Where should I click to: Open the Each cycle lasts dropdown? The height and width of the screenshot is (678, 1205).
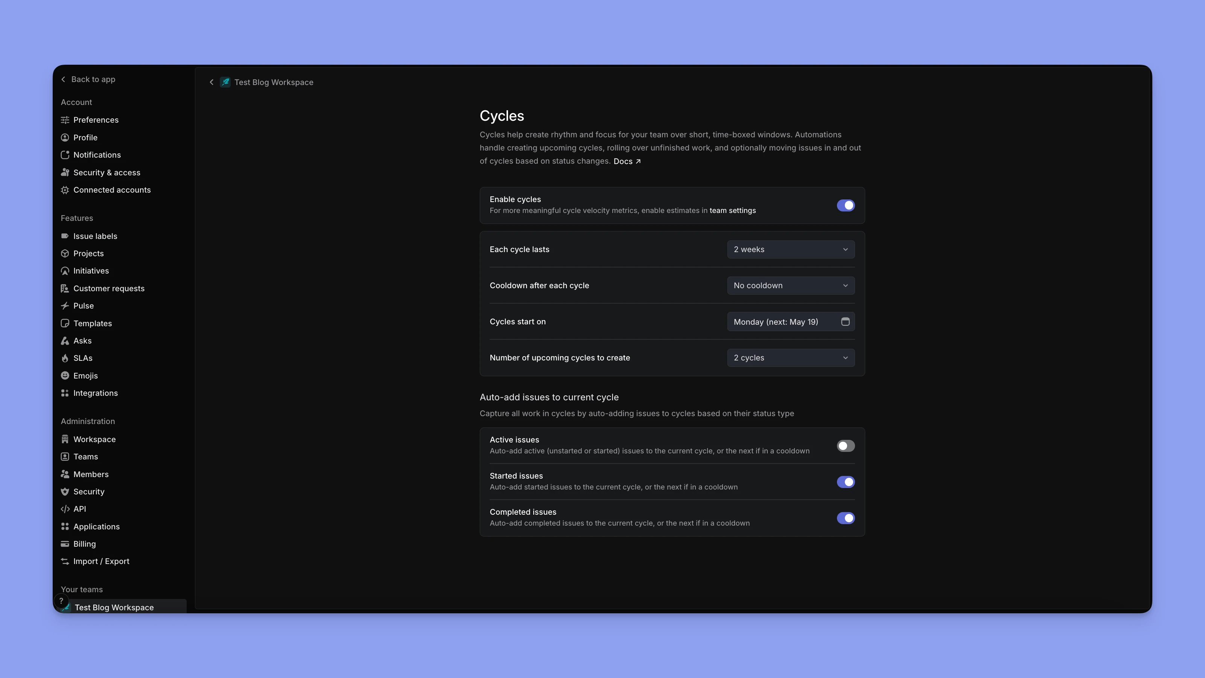[791, 249]
